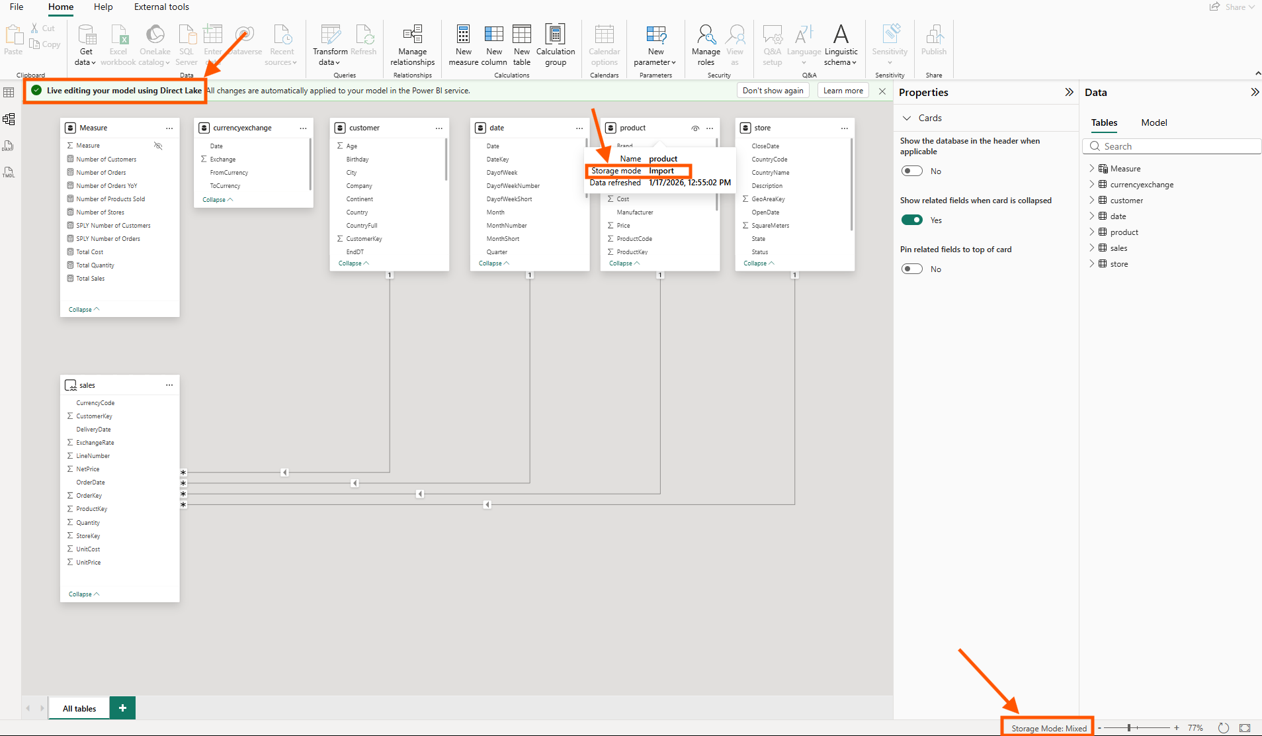Add a new layout tab with plus button
Image resolution: width=1262 pixels, height=736 pixels.
[x=122, y=708]
